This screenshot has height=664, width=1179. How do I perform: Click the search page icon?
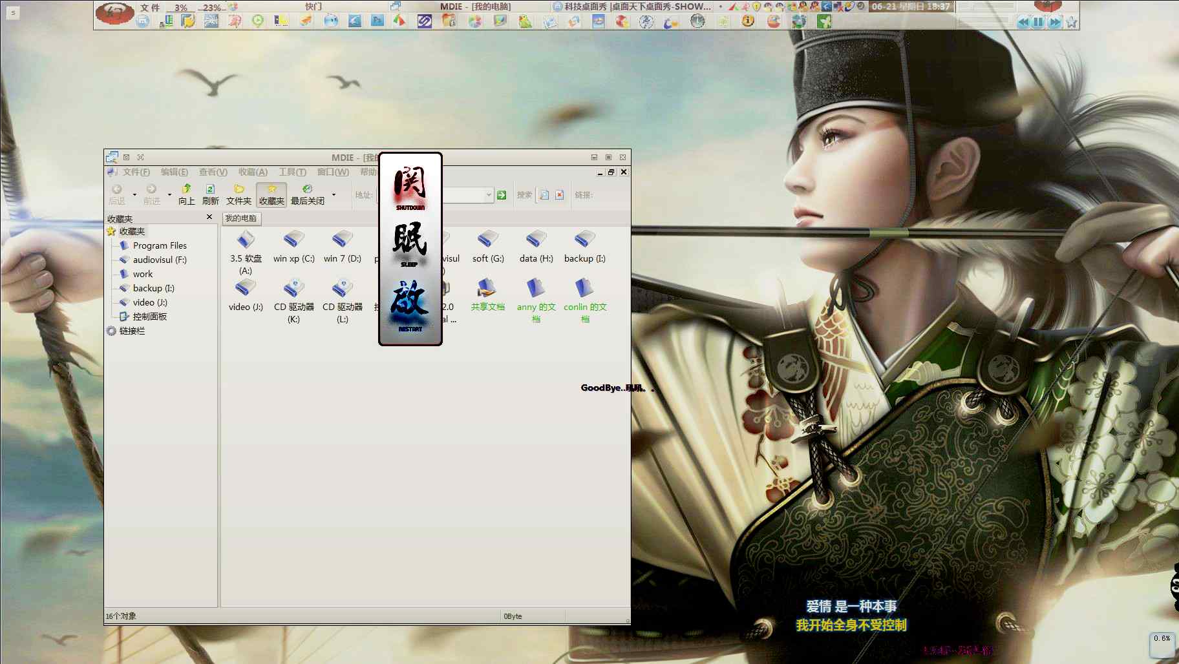(544, 194)
